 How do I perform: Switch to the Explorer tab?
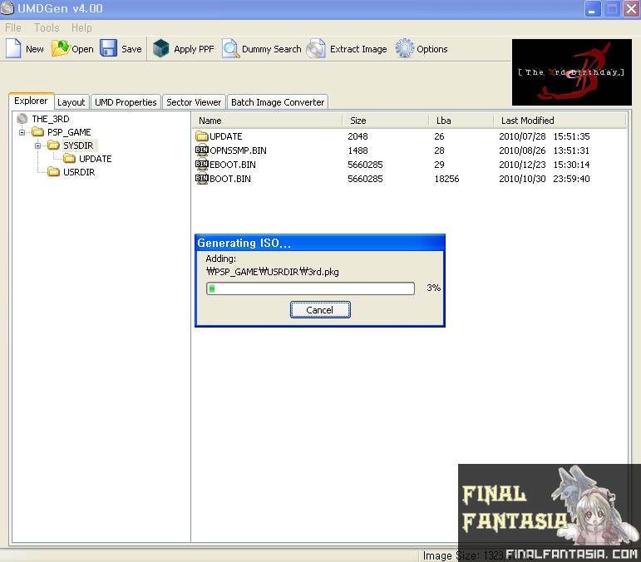31,101
